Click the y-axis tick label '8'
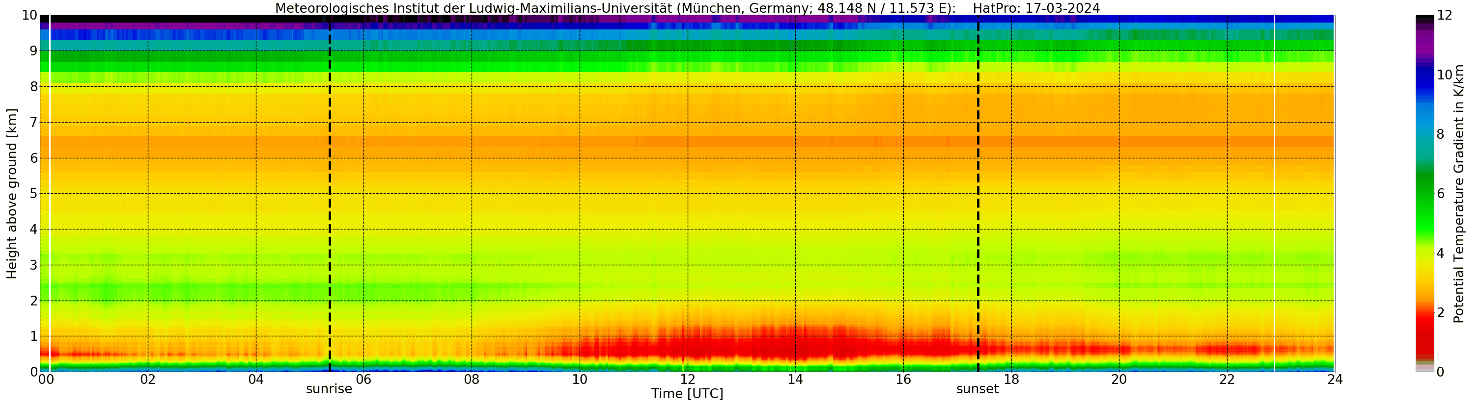 (x=33, y=87)
